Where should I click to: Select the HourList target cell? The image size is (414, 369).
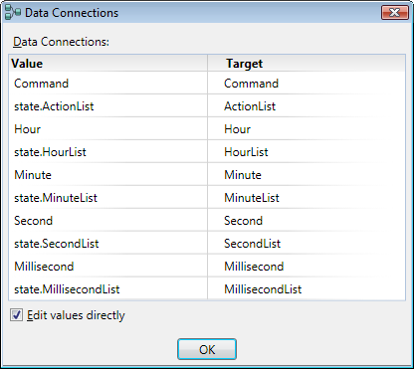tap(307, 152)
